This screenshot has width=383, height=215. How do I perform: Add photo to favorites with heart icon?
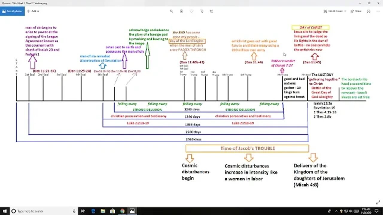[x=191, y=11]
